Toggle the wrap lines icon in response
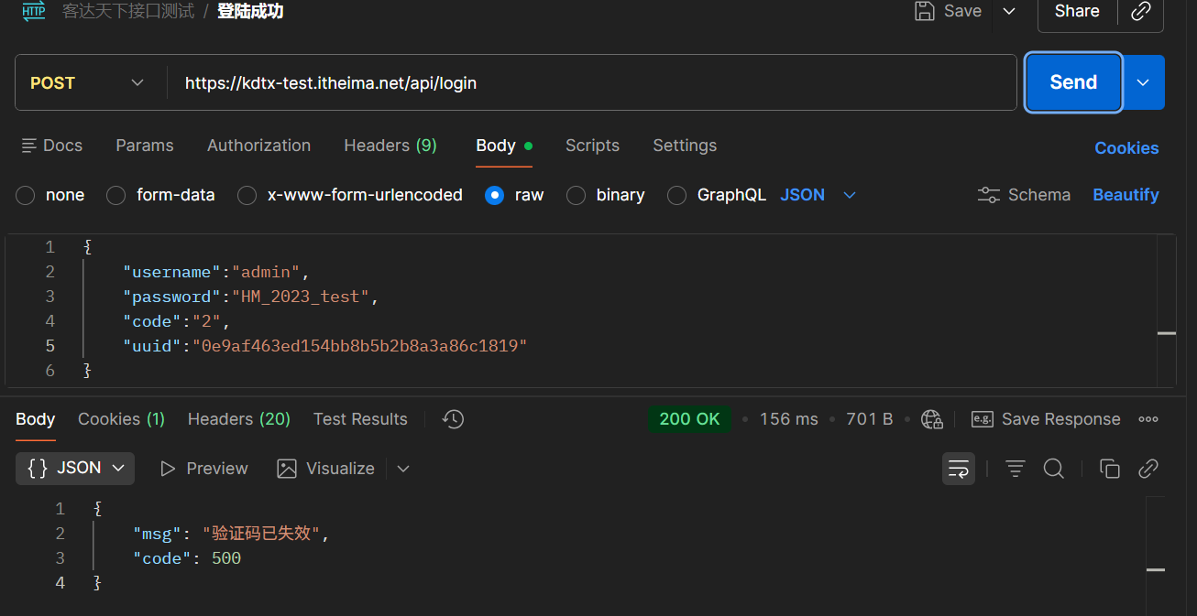This screenshot has height=616, width=1197. (x=959, y=469)
